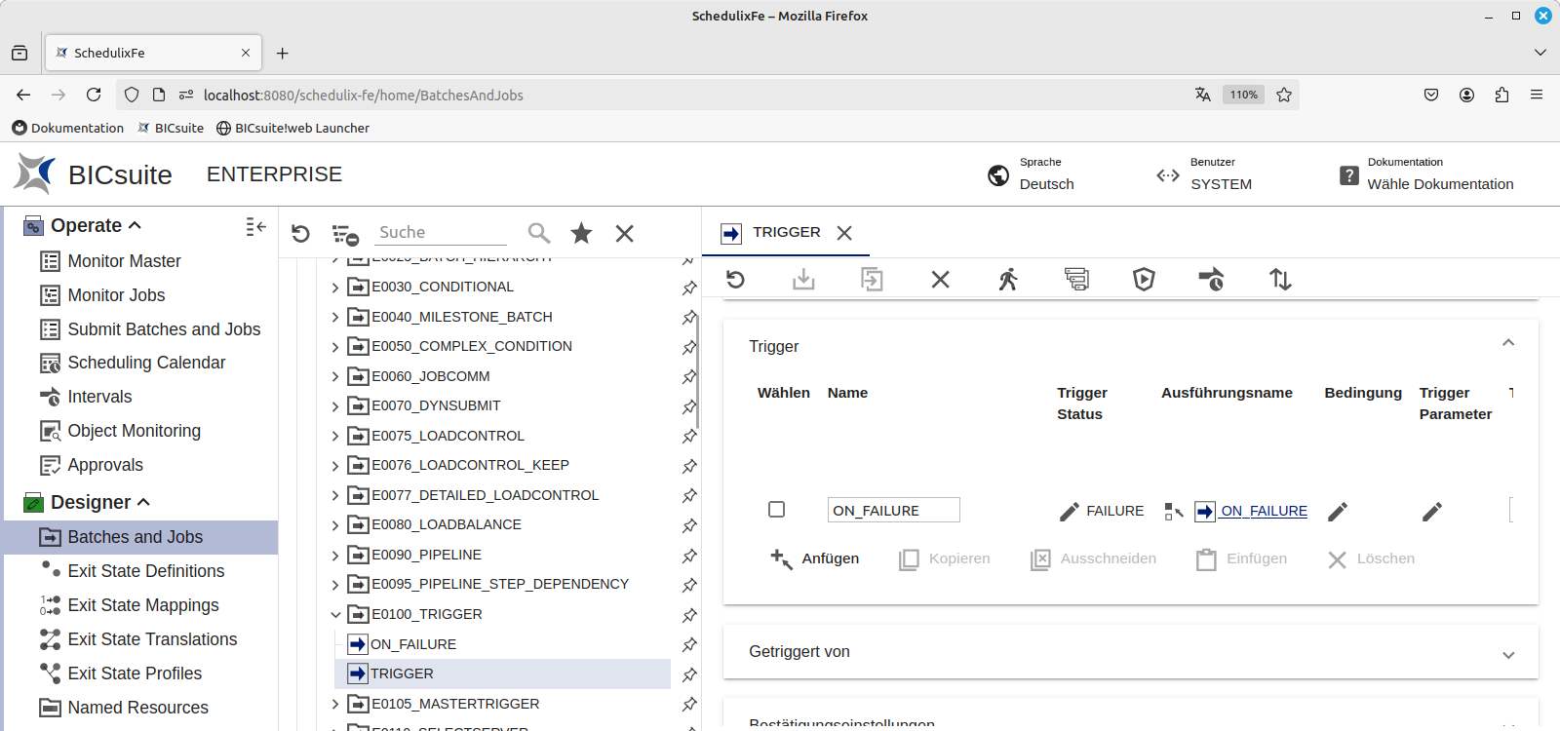Viewport: 1560px width, 731px height.
Task: Collapse the sidebar navigation menu icon
Action: click(x=255, y=226)
